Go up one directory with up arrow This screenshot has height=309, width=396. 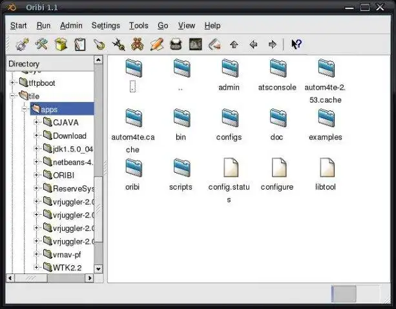[234, 45]
